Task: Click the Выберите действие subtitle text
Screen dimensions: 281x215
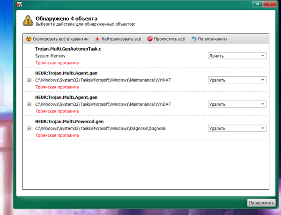Action: click(x=85, y=24)
